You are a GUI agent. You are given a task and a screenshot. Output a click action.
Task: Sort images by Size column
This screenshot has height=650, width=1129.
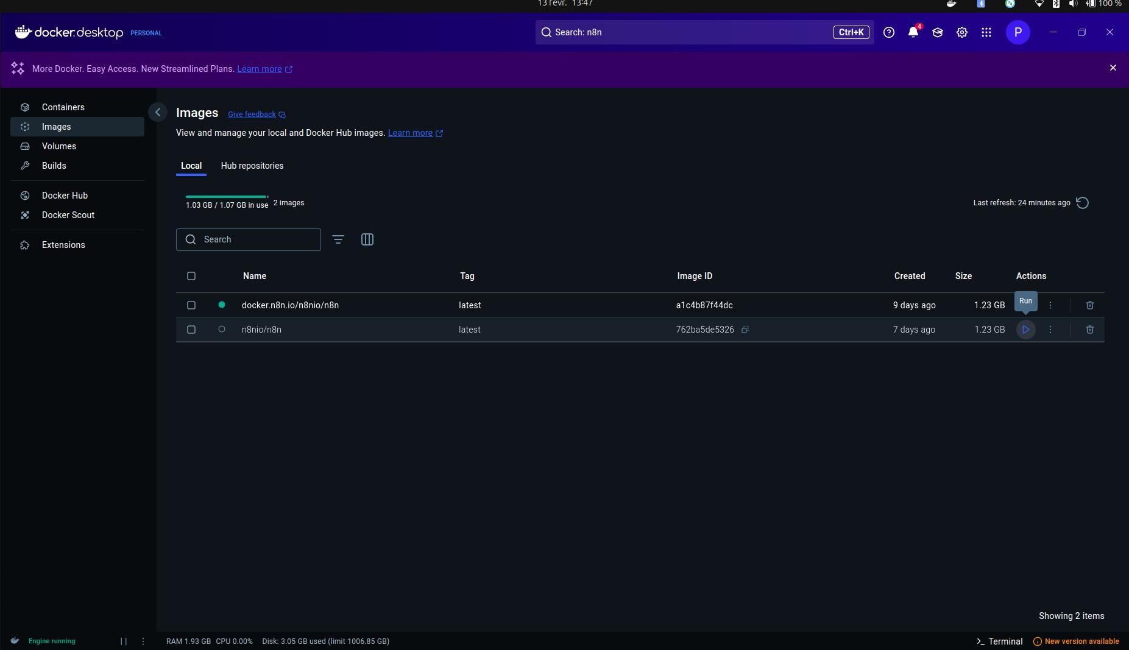point(964,276)
